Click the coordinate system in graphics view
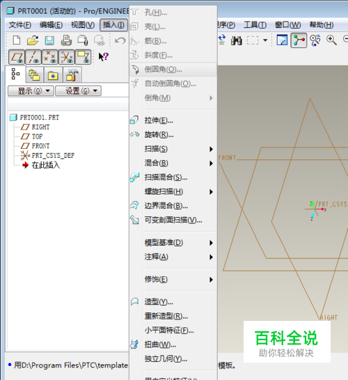 [x=315, y=209]
